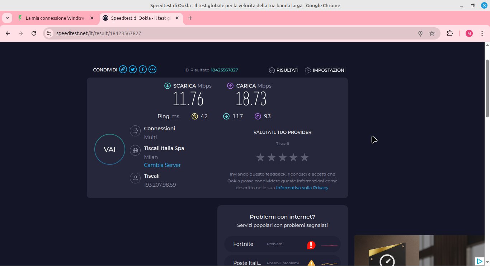Open Chrome three-dot menu
The height and width of the screenshot is (266, 490).
[x=482, y=33]
